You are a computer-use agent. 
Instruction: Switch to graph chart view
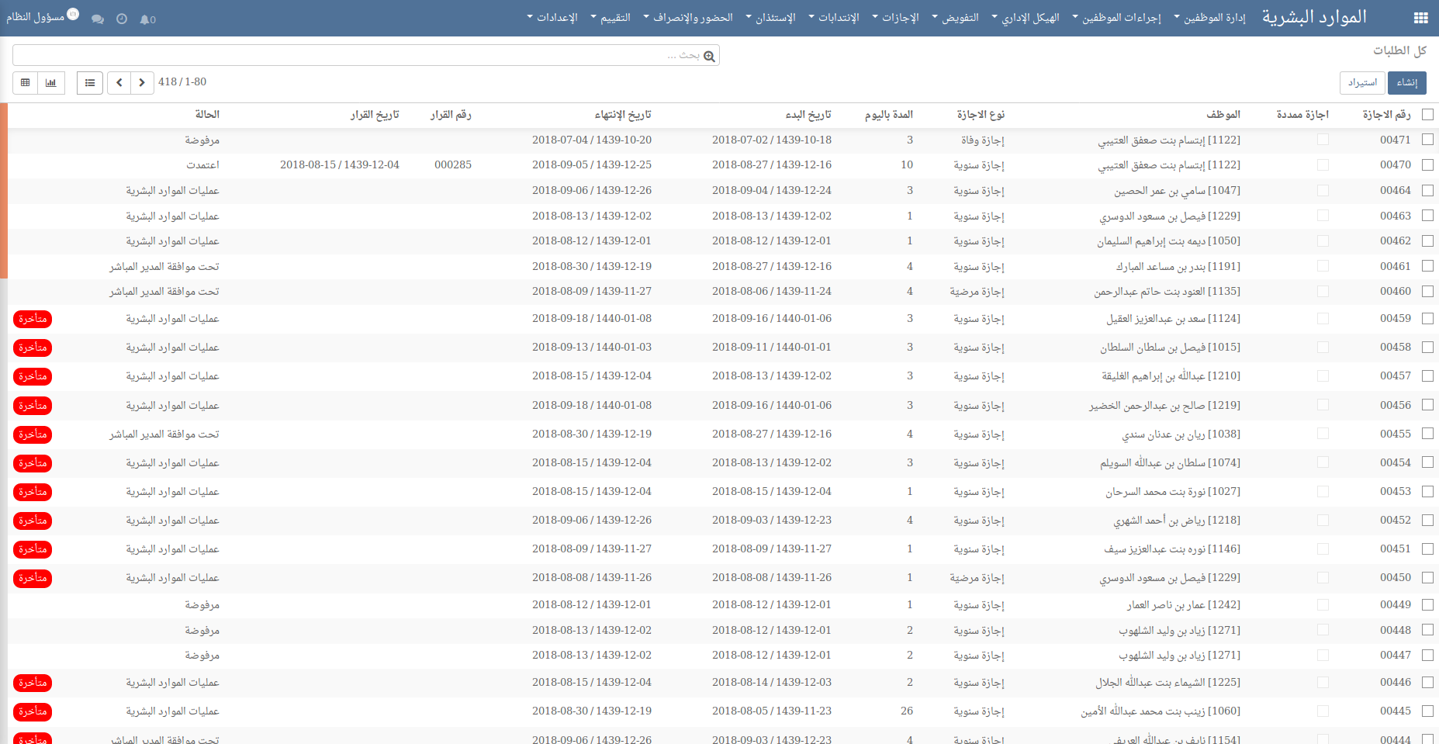[51, 82]
